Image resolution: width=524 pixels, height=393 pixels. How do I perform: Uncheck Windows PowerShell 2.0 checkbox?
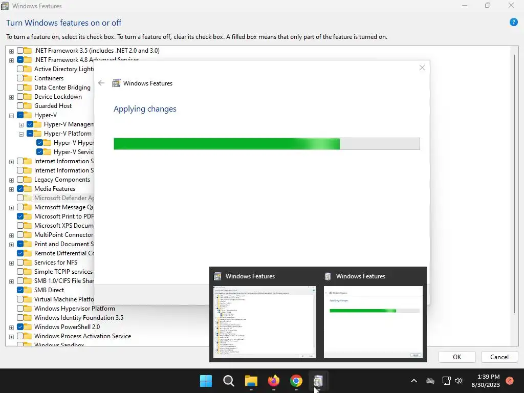tap(20, 327)
